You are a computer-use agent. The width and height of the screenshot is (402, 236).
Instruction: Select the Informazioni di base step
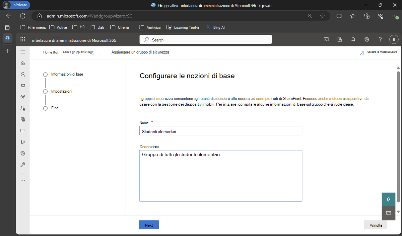tap(67, 74)
